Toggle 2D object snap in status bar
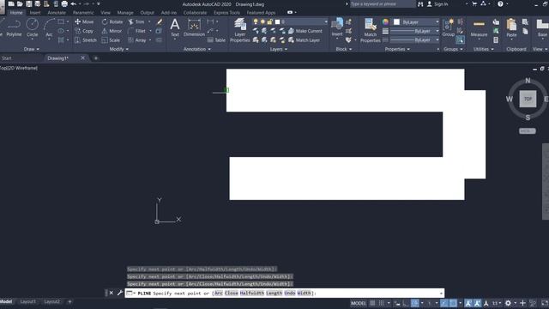Image resolution: width=549 pixels, height=309 pixels. 453,303
